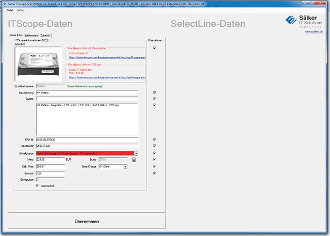Click the Erlösgruppe field
Viewport: 330px width, 236px height.
(x=51, y=180)
